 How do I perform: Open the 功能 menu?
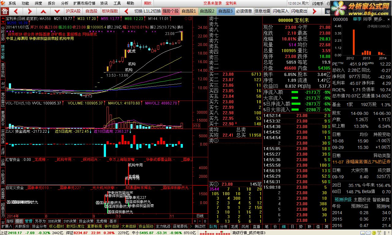coord(25,3)
